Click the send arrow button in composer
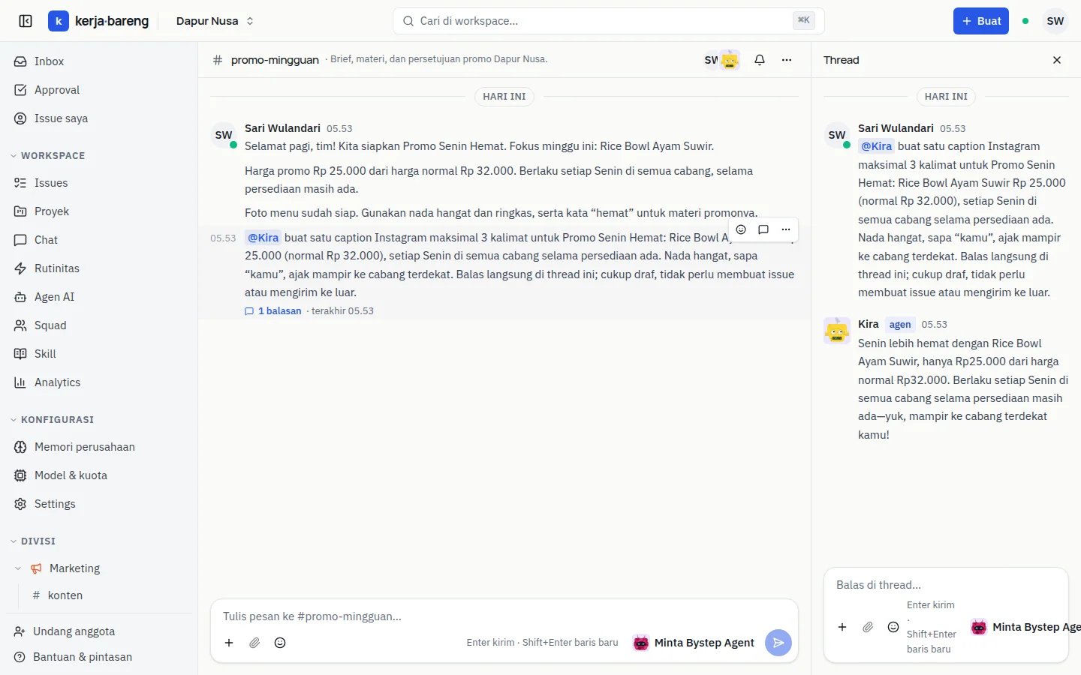1081x675 pixels. click(x=778, y=643)
